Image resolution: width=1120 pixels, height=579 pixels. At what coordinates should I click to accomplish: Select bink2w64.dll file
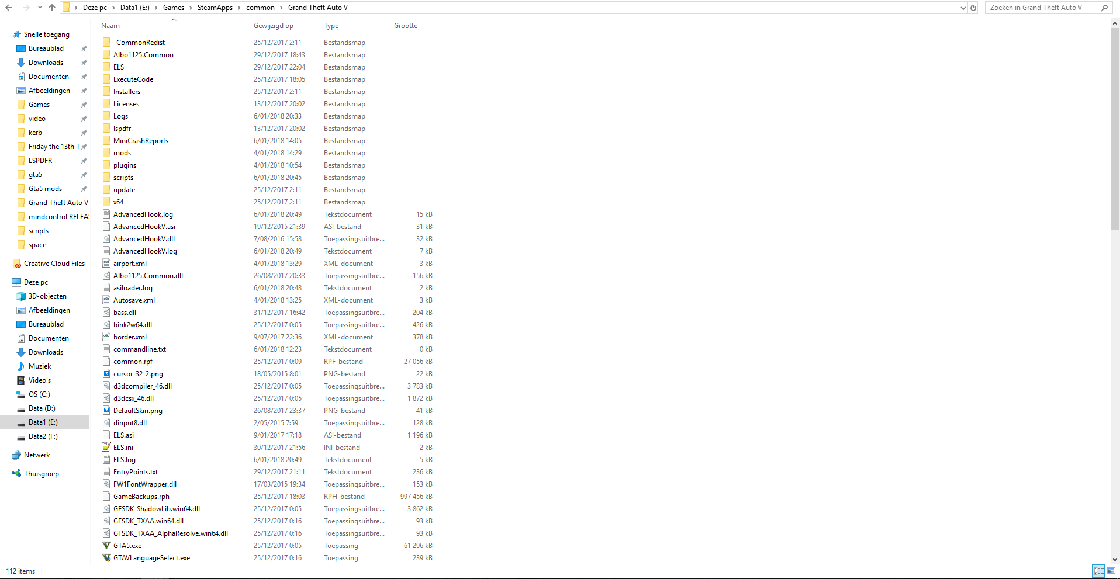[x=133, y=325]
